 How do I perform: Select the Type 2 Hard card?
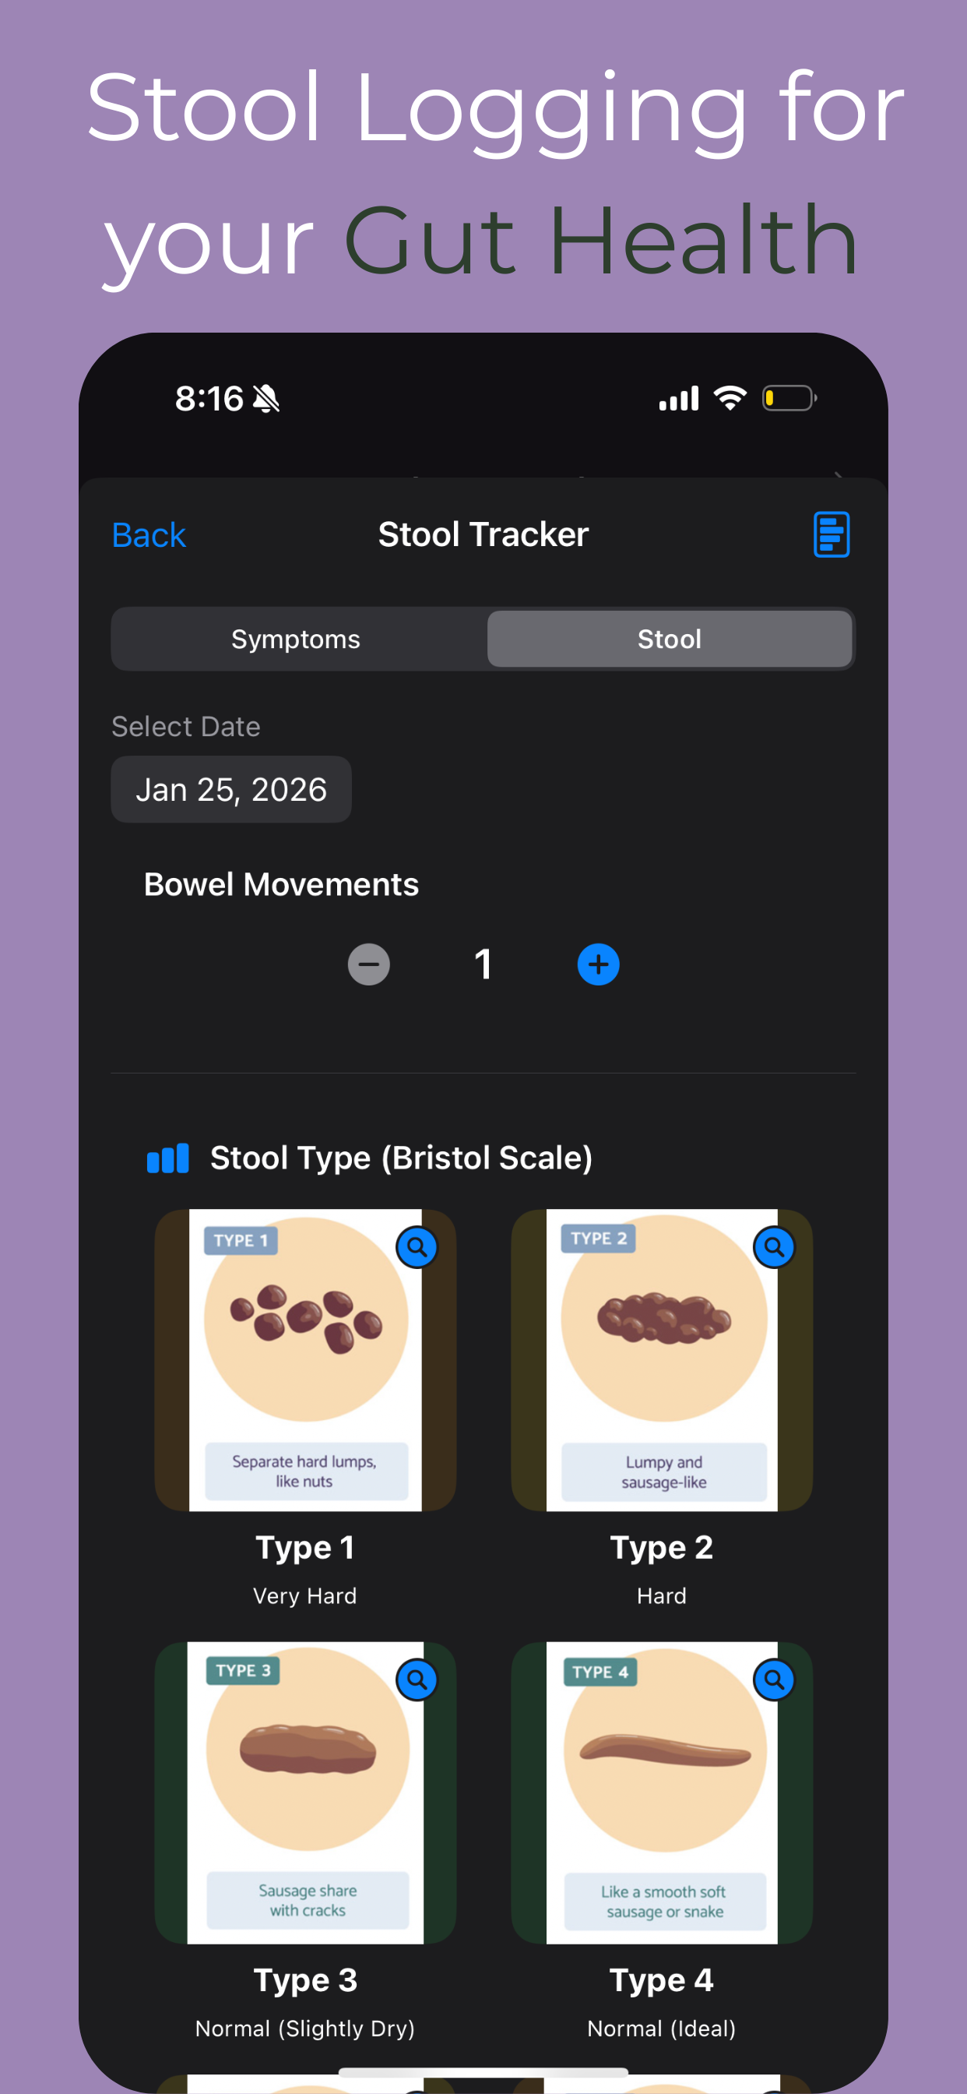663,1408
